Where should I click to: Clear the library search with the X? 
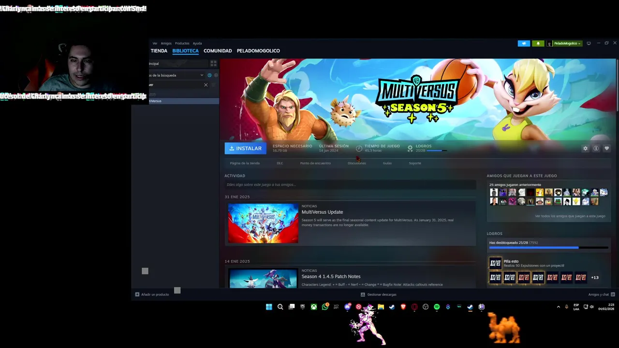tap(206, 85)
